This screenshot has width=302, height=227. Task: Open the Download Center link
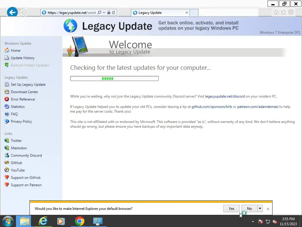tap(24, 92)
